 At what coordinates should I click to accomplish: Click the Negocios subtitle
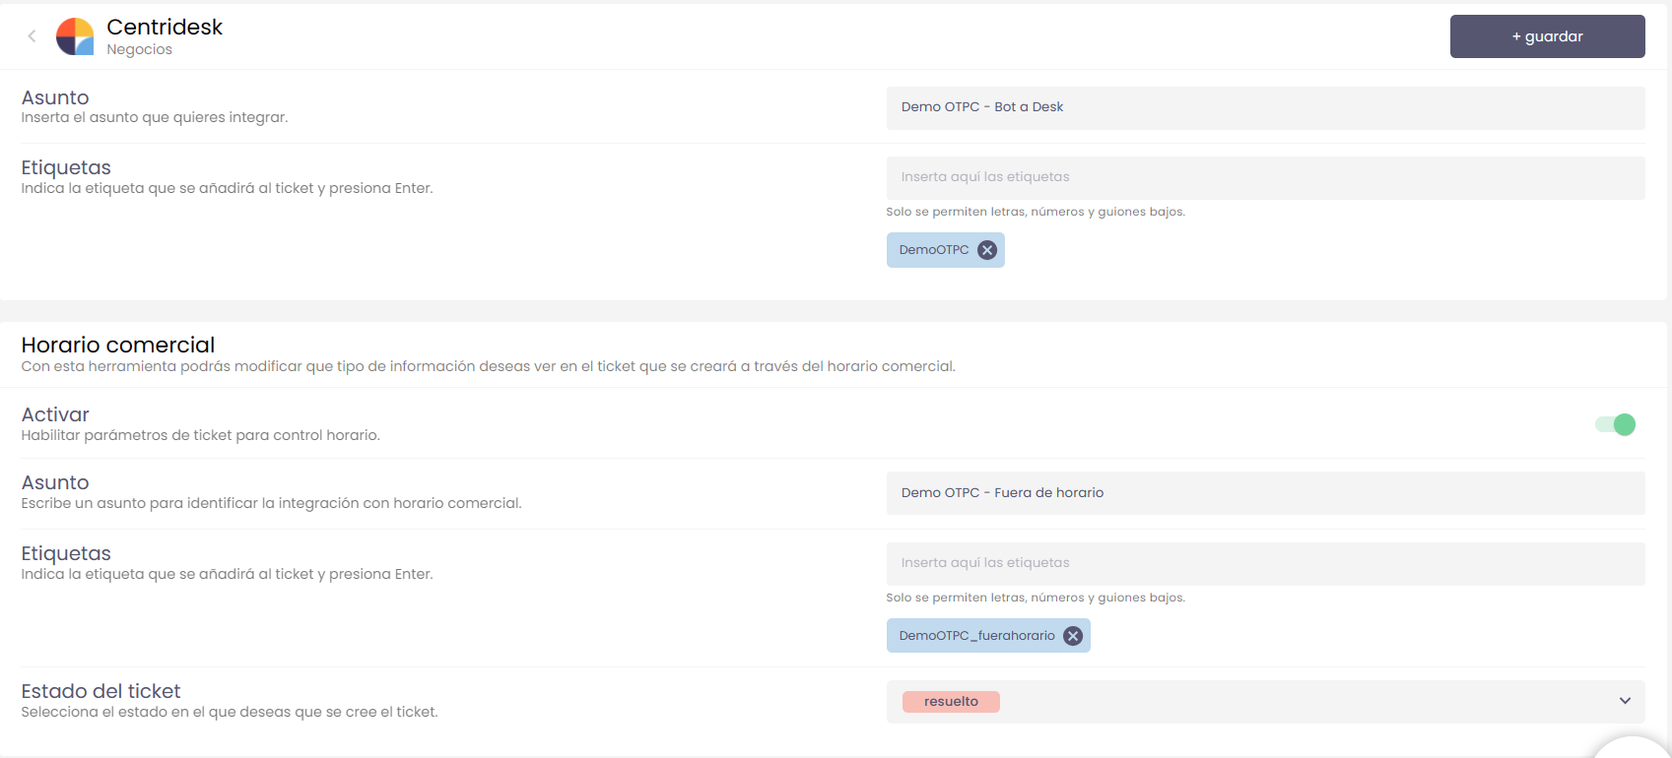[x=139, y=50]
